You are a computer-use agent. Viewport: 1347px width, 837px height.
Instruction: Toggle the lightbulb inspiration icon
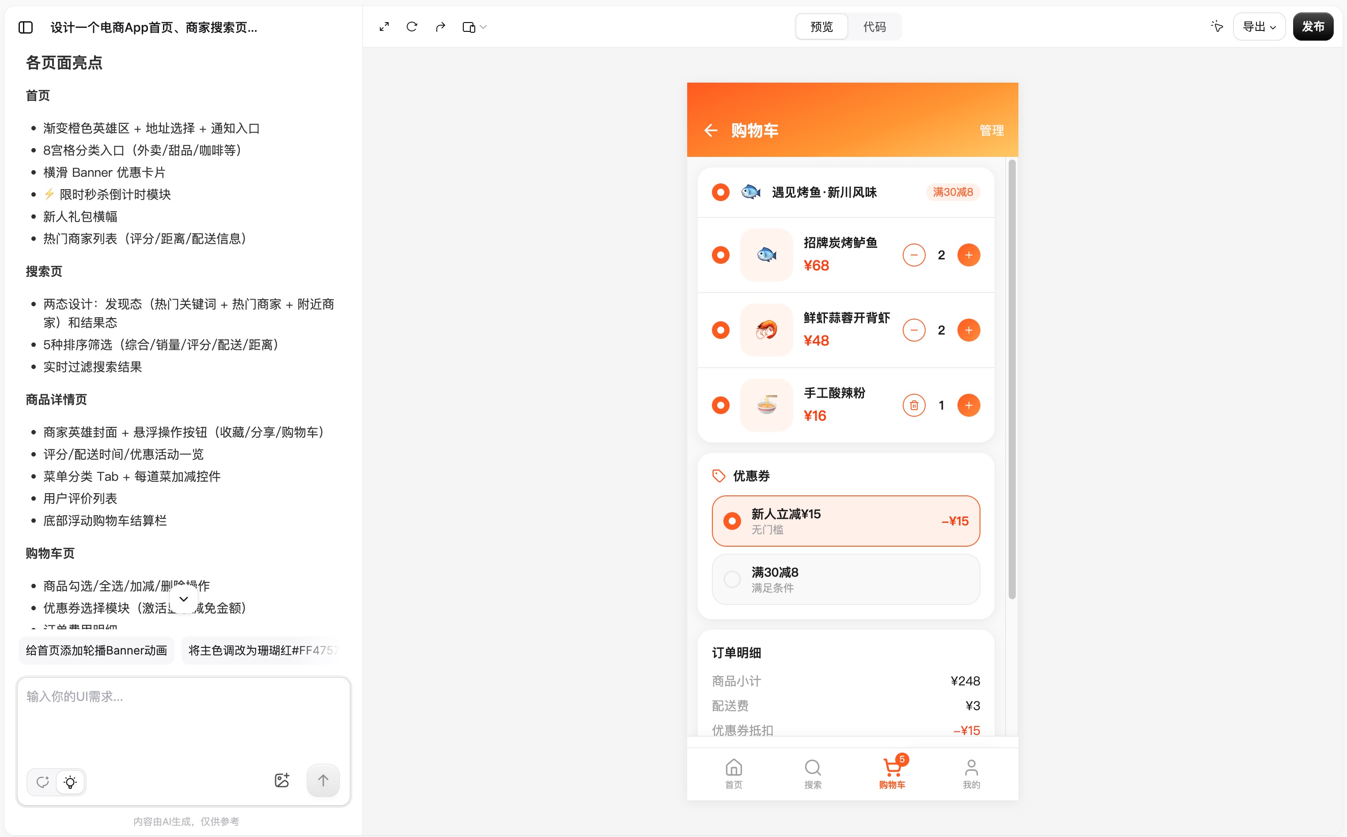[70, 782]
